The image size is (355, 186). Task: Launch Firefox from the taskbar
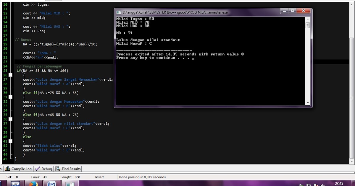point(33,184)
